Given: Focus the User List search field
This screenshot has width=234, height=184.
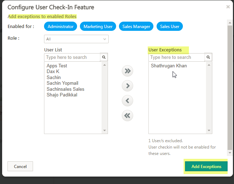Looking at the screenshot, I should [72, 57].
